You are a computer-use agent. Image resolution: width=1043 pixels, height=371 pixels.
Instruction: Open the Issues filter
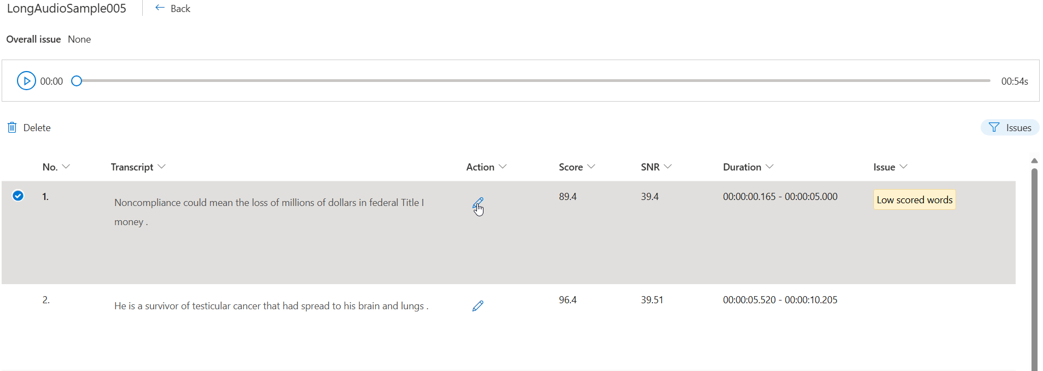(x=1010, y=127)
